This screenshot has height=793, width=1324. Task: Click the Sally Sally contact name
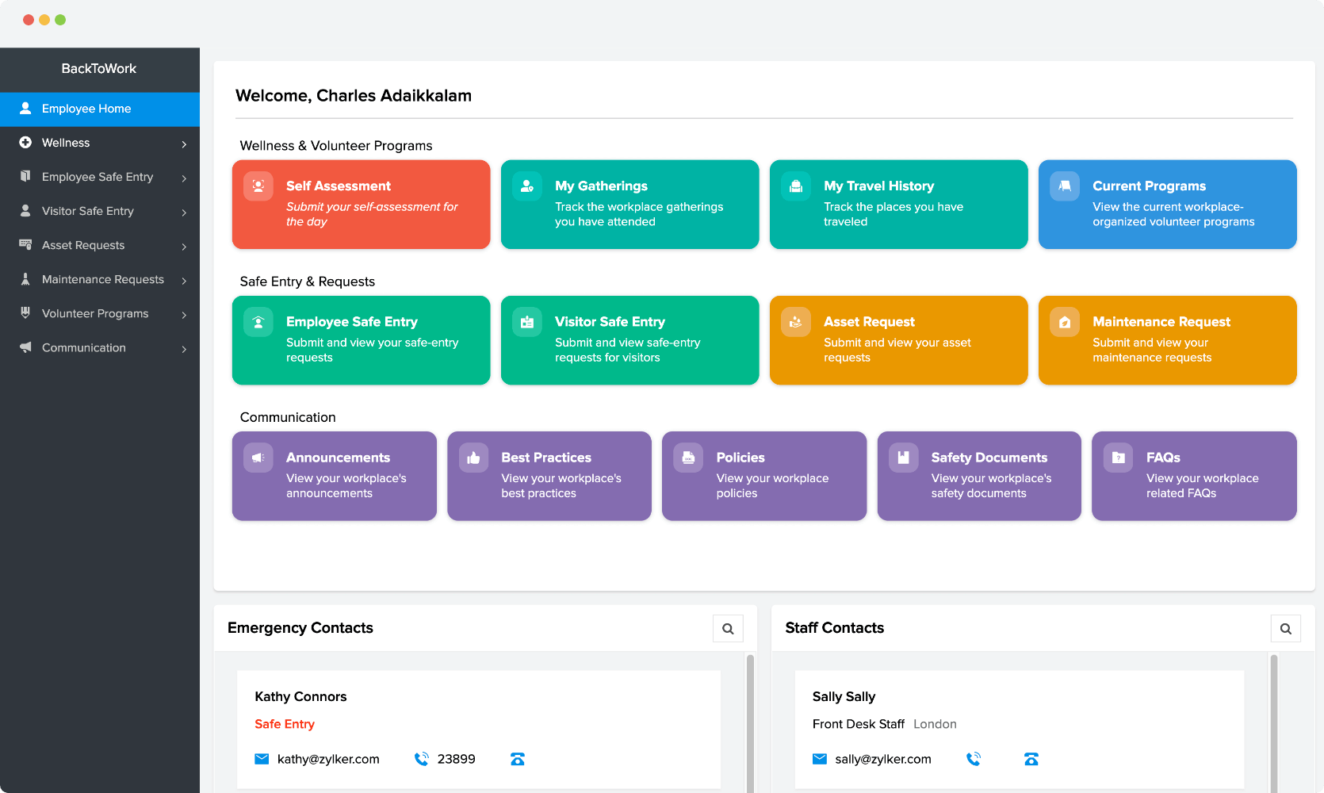click(x=844, y=696)
